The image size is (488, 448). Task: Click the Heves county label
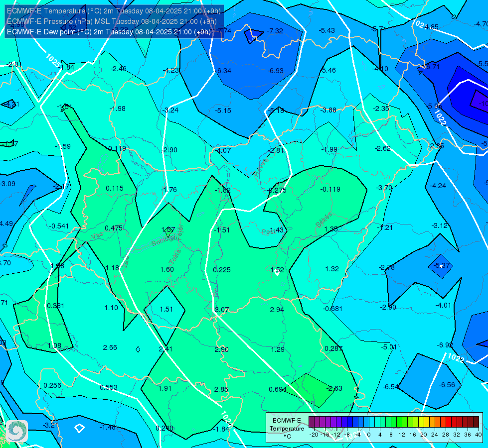click(x=261, y=167)
